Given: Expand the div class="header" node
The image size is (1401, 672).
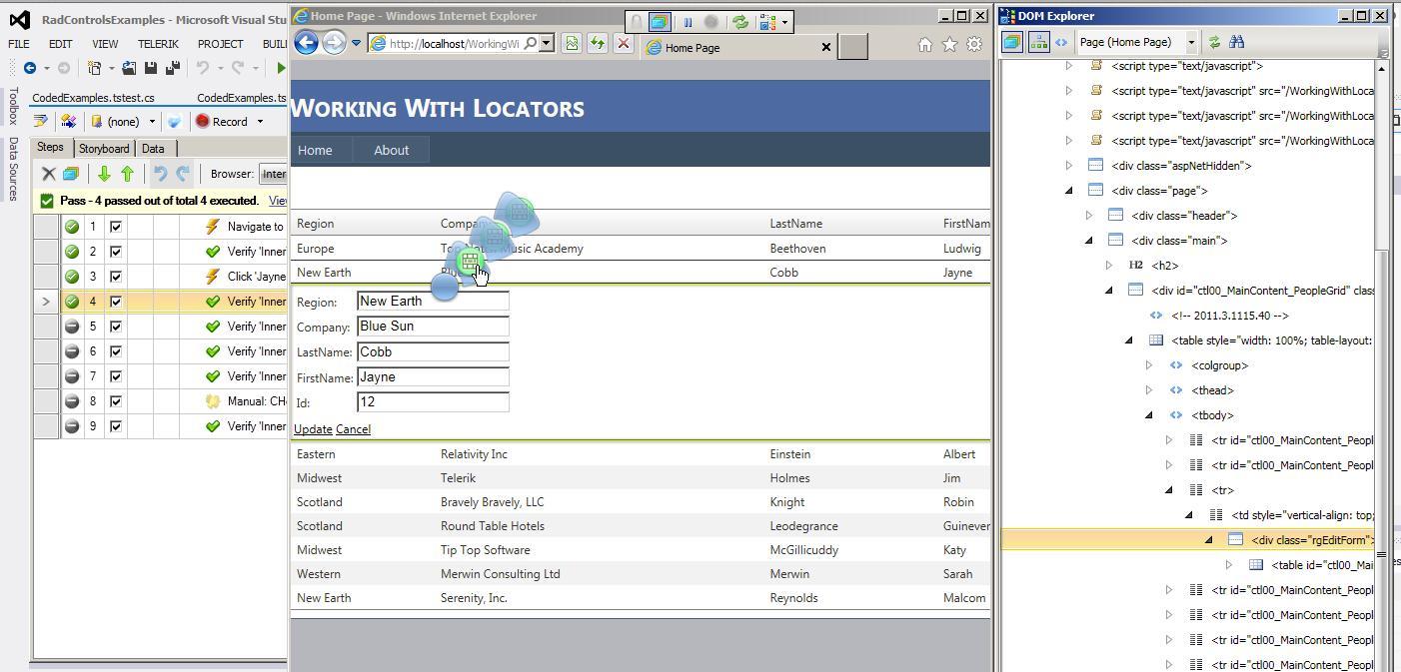Looking at the screenshot, I should [x=1088, y=216].
